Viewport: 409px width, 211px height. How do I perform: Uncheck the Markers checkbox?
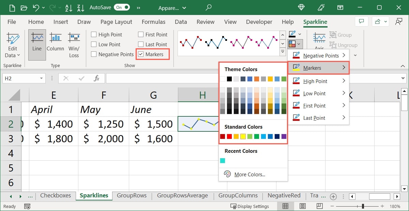click(x=141, y=54)
